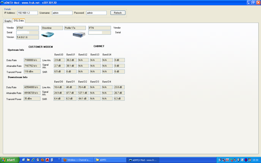Click upstream Transmit Power 118 dBm
Screen dimensions: 261x163
(x=32, y=72)
